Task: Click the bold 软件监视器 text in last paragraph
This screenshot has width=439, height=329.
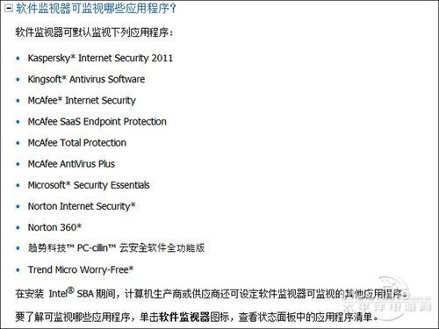Action: pos(184,317)
